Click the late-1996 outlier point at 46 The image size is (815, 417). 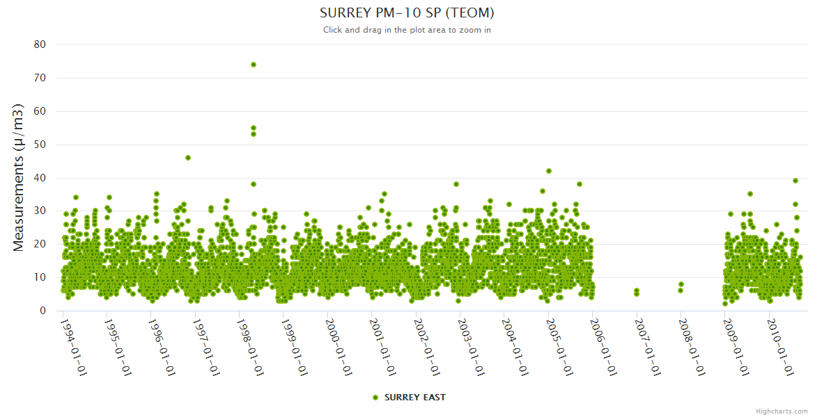[188, 158]
